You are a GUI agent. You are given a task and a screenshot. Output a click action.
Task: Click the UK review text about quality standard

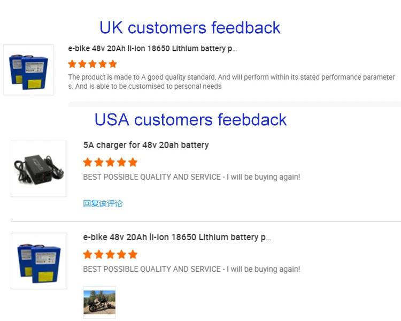pyautogui.click(x=232, y=82)
